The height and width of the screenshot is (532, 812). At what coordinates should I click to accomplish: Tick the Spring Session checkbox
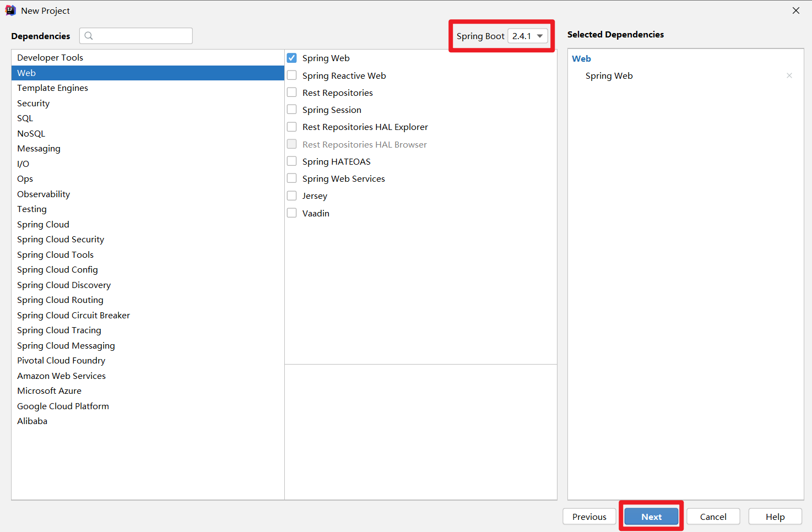coord(292,110)
